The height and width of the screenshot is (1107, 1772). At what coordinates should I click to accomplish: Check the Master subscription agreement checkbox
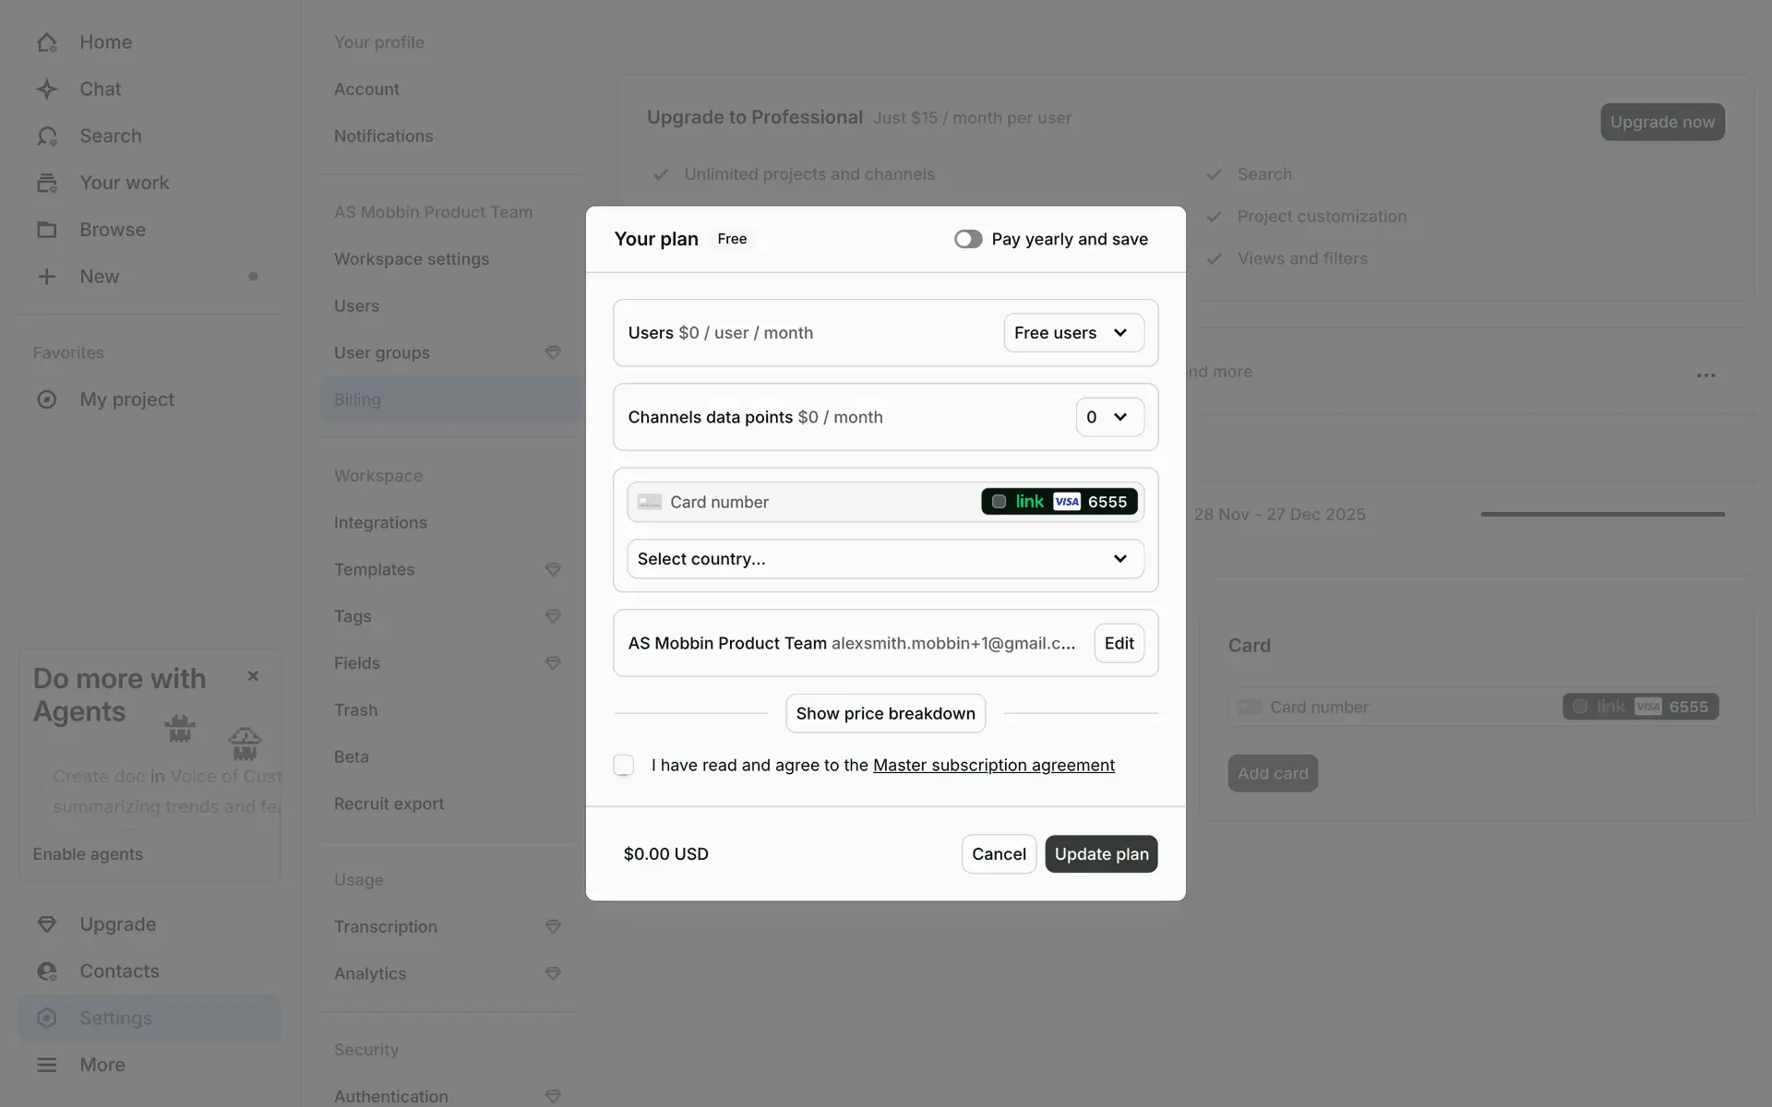(624, 765)
